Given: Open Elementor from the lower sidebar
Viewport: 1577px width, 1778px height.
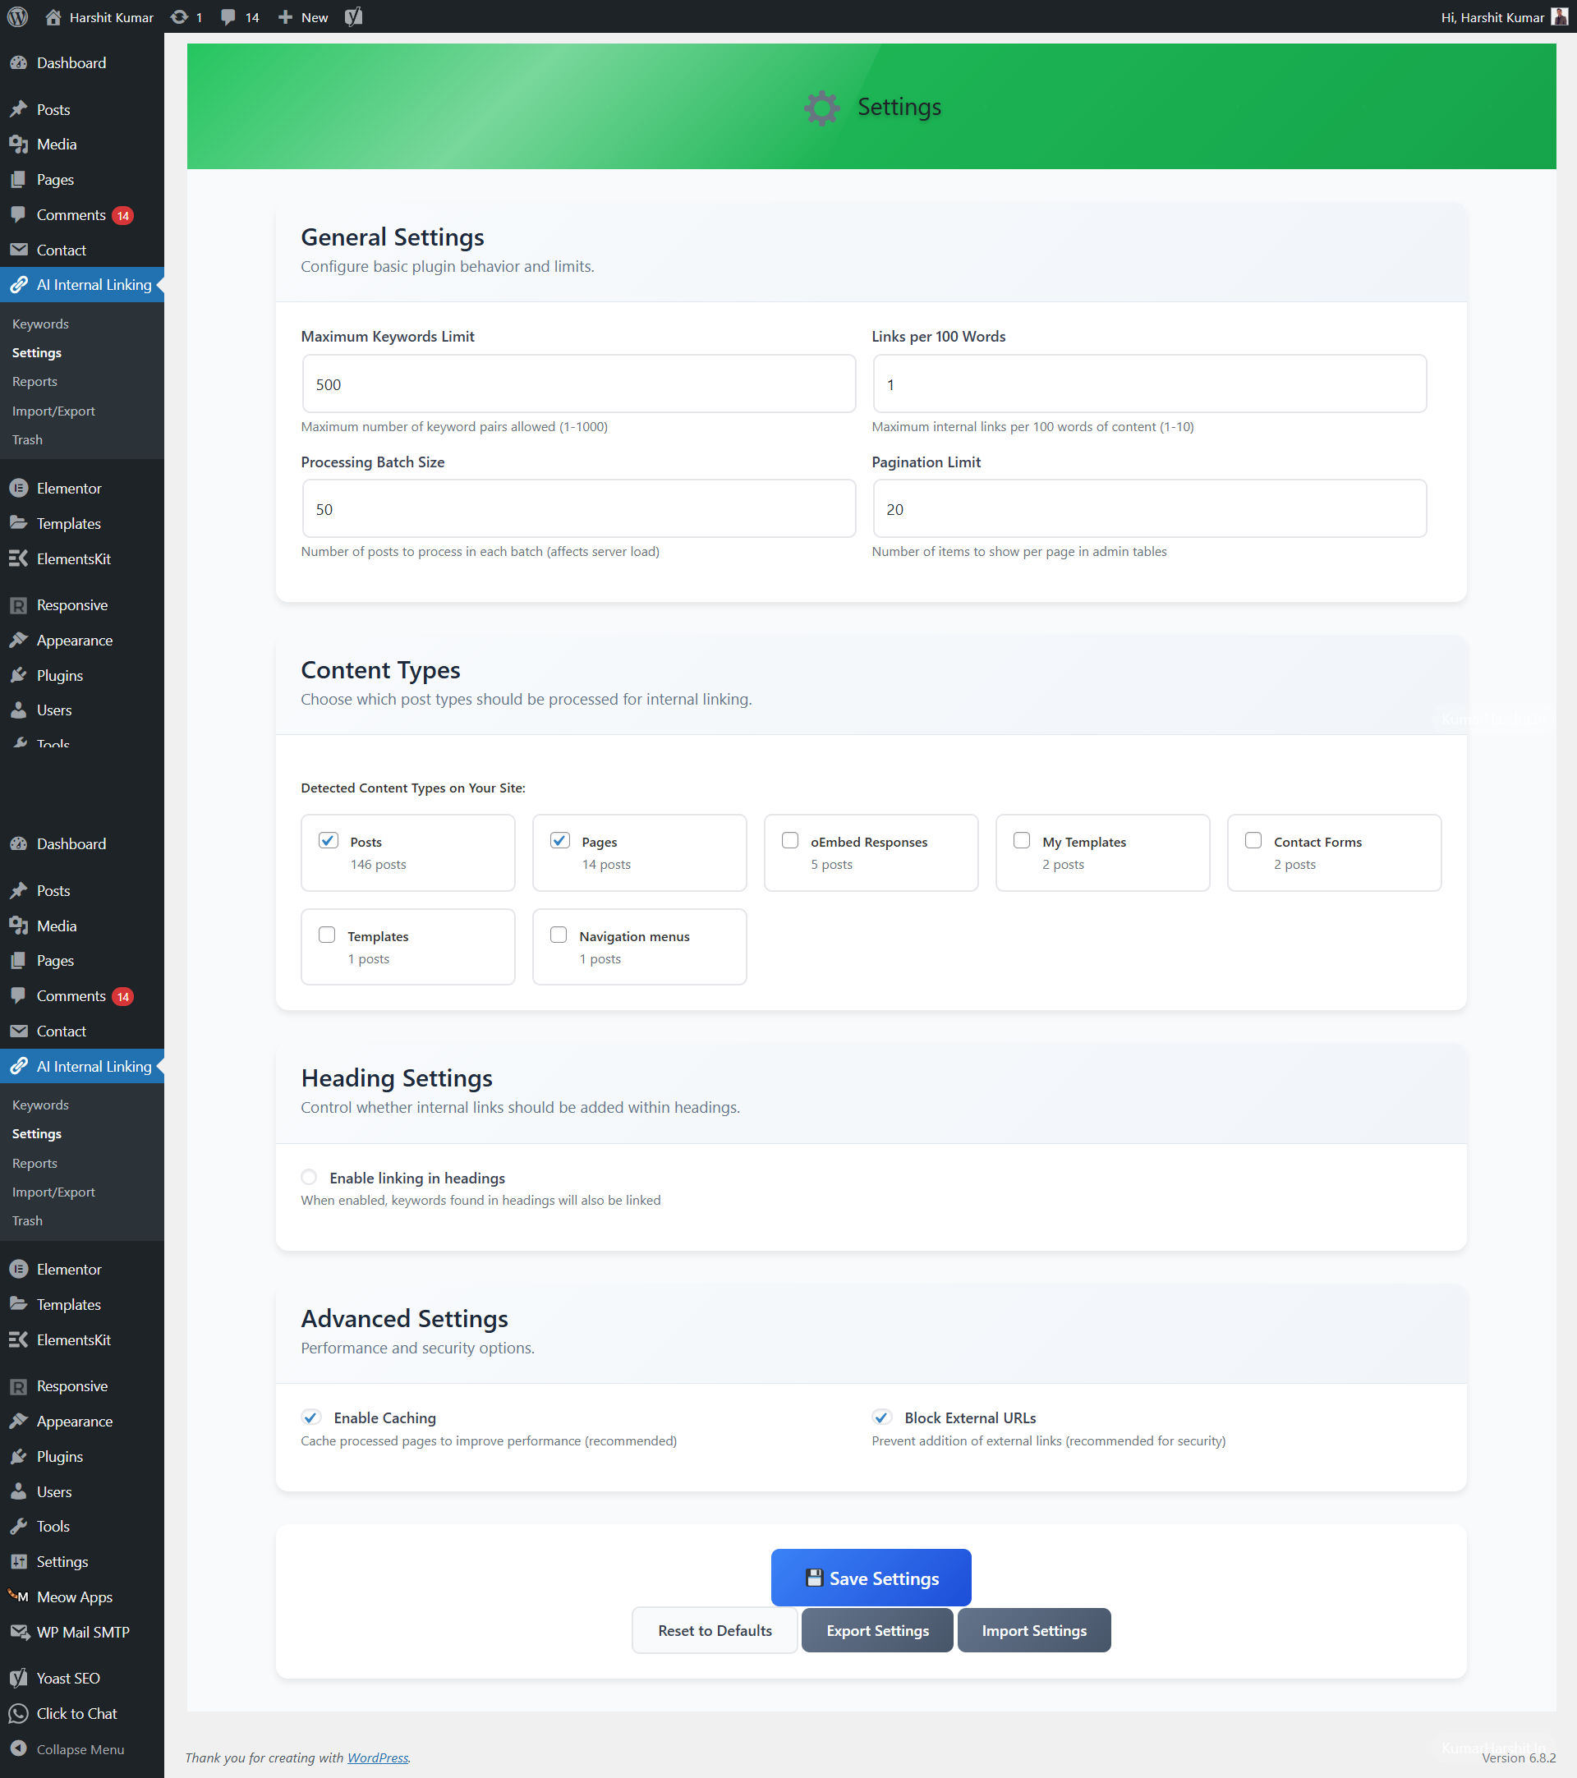Looking at the screenshot, I should (x=69, y=1269).
